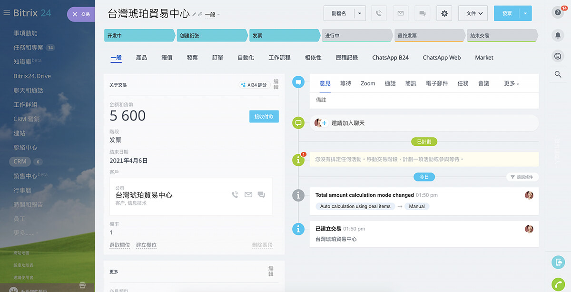Switch to 自動化 tab
This screenshot has height=292, width=571.
pos(246,58)
